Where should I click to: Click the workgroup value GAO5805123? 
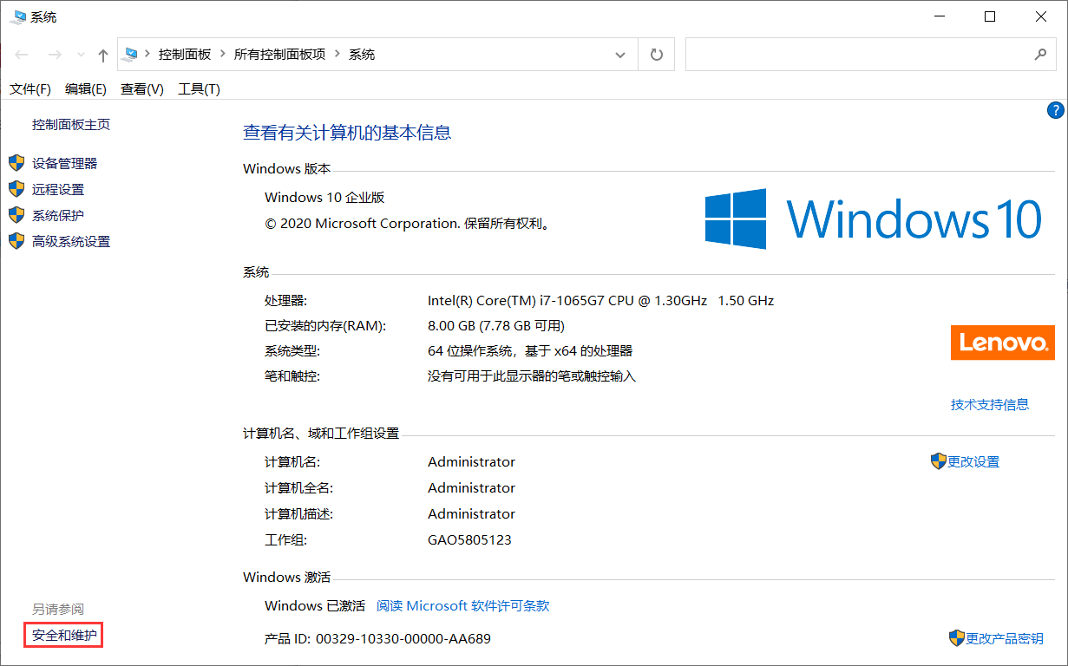(x=469, y=539)
